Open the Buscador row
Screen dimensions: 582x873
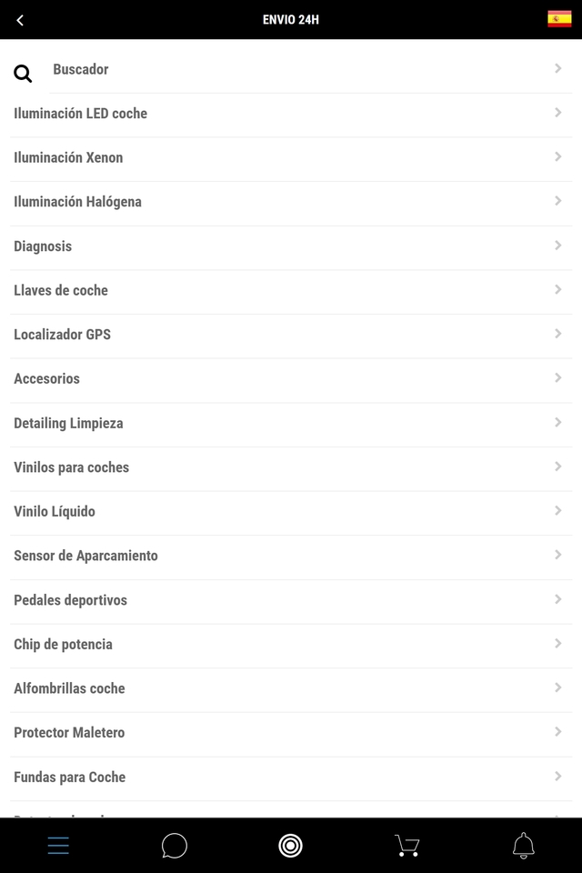pyautogui.click(x=291, y=68)
